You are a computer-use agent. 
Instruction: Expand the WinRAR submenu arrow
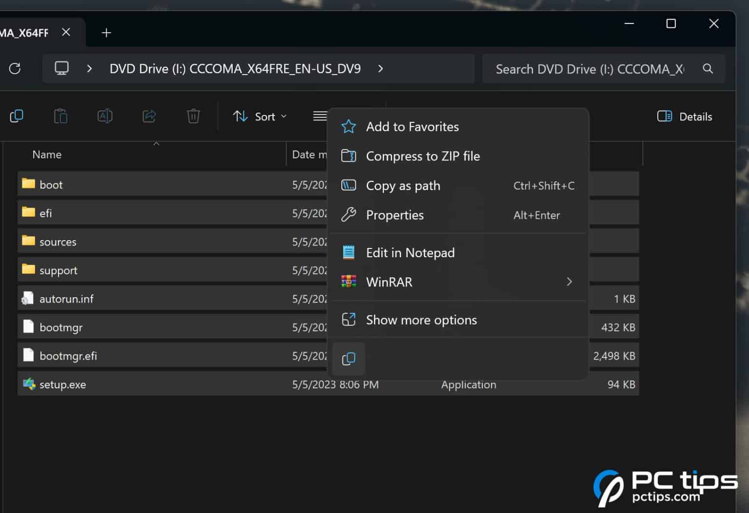coord(569,282)
